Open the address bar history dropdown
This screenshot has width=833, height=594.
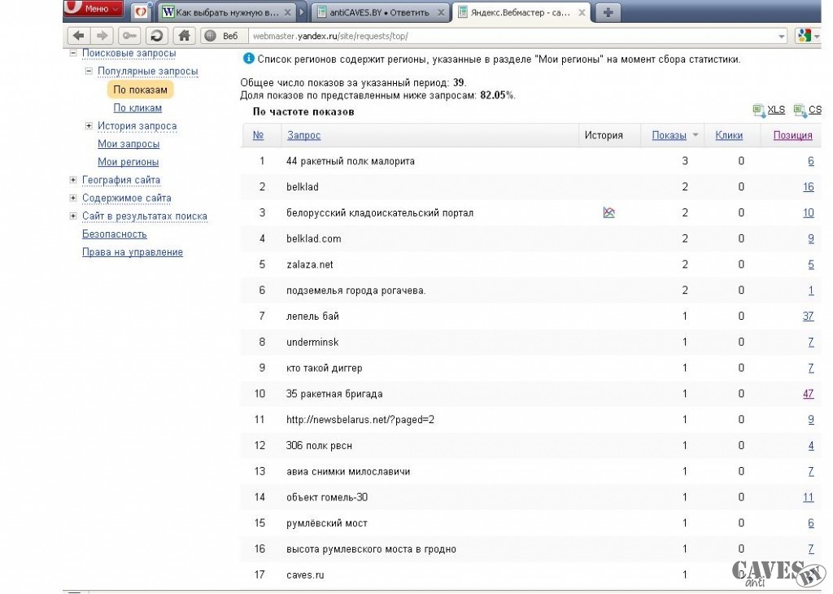(x=782, y=36)
